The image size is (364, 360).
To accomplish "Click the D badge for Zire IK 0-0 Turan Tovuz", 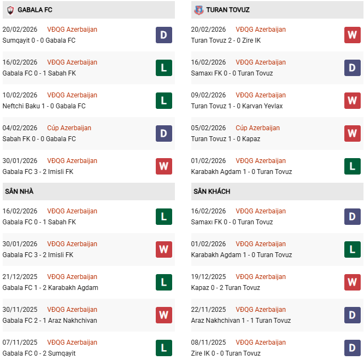I will 352,348.
